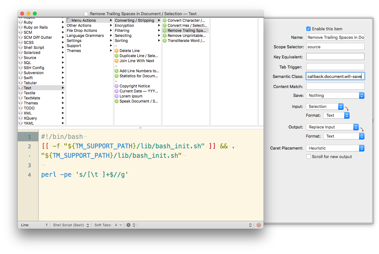Image resolution: width=379 pixels, height=254 pixels.
Task: Uncheck Enable this item
Action: 308,29
